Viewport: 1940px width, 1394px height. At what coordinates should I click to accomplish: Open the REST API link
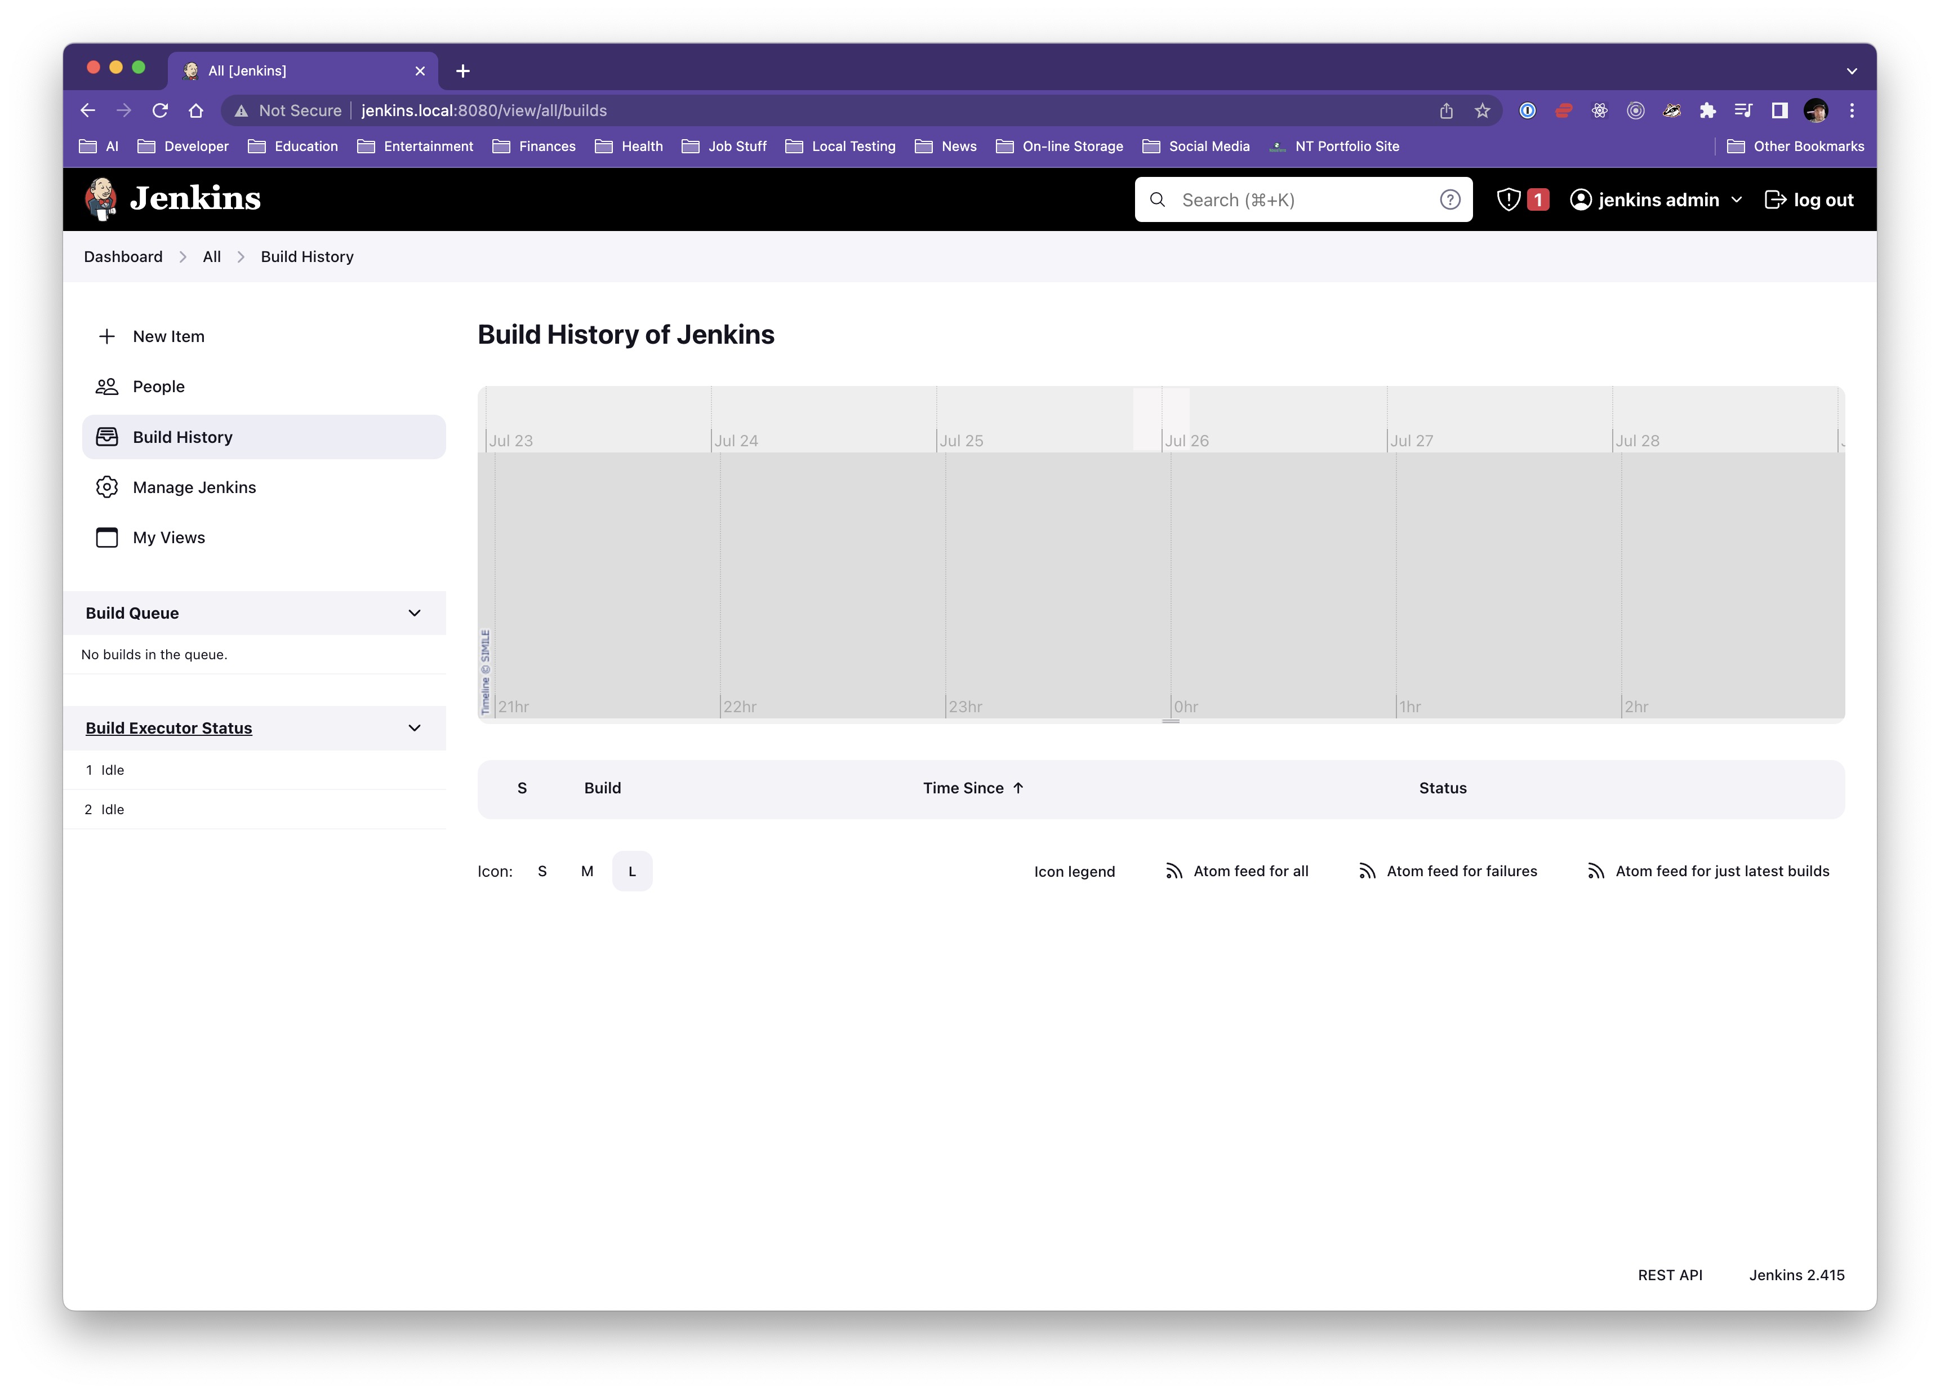click(x=1670, y=1275)
